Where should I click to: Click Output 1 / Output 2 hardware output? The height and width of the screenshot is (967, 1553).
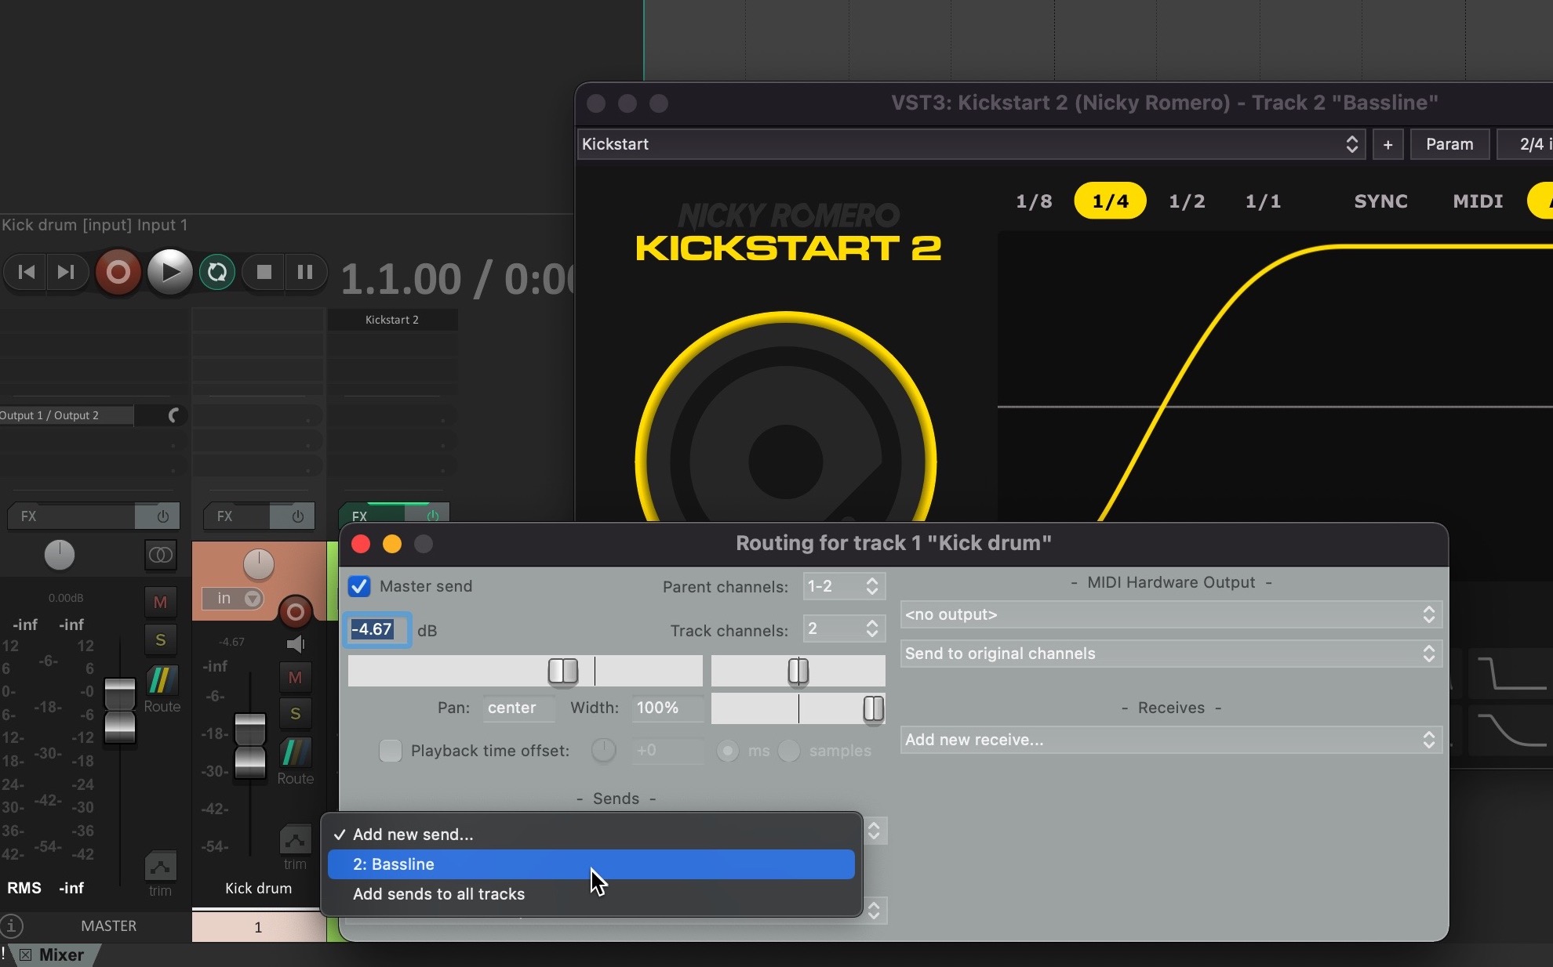(67, 415)
